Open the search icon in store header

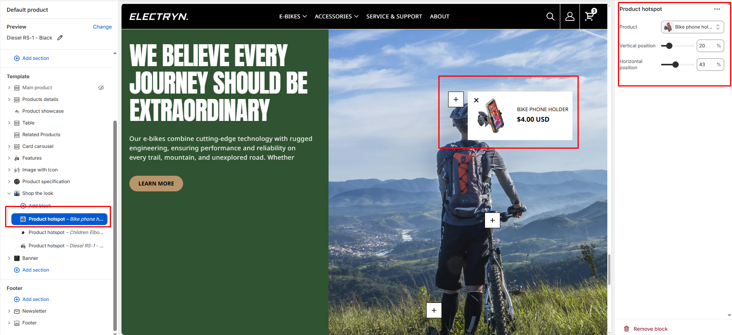click(x=550, y=16)
